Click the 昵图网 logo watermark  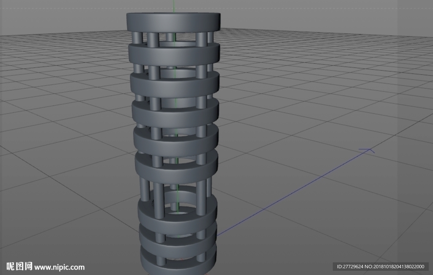pyautogui.click(x=19, y=267)
